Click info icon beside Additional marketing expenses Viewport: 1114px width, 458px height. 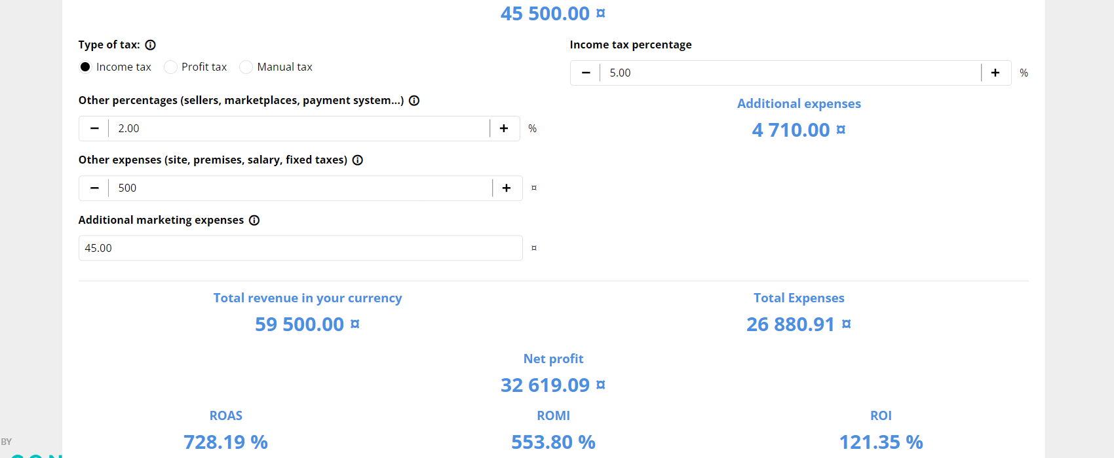point(254,220)
